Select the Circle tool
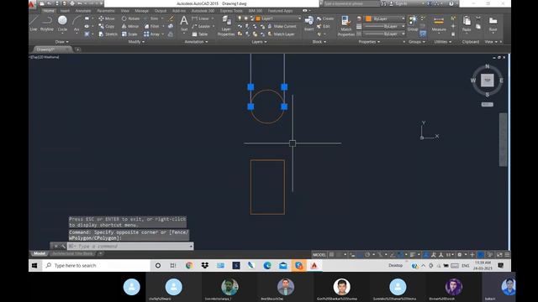 tap(62, 23)
